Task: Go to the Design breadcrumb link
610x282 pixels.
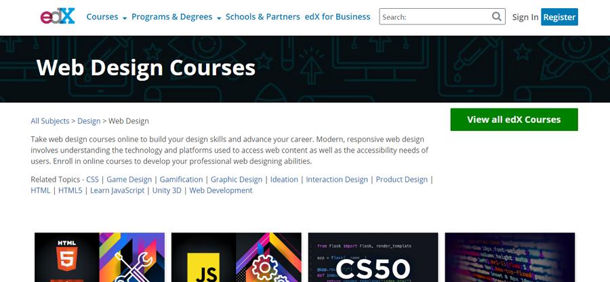Action: click(x=89, y=121)
